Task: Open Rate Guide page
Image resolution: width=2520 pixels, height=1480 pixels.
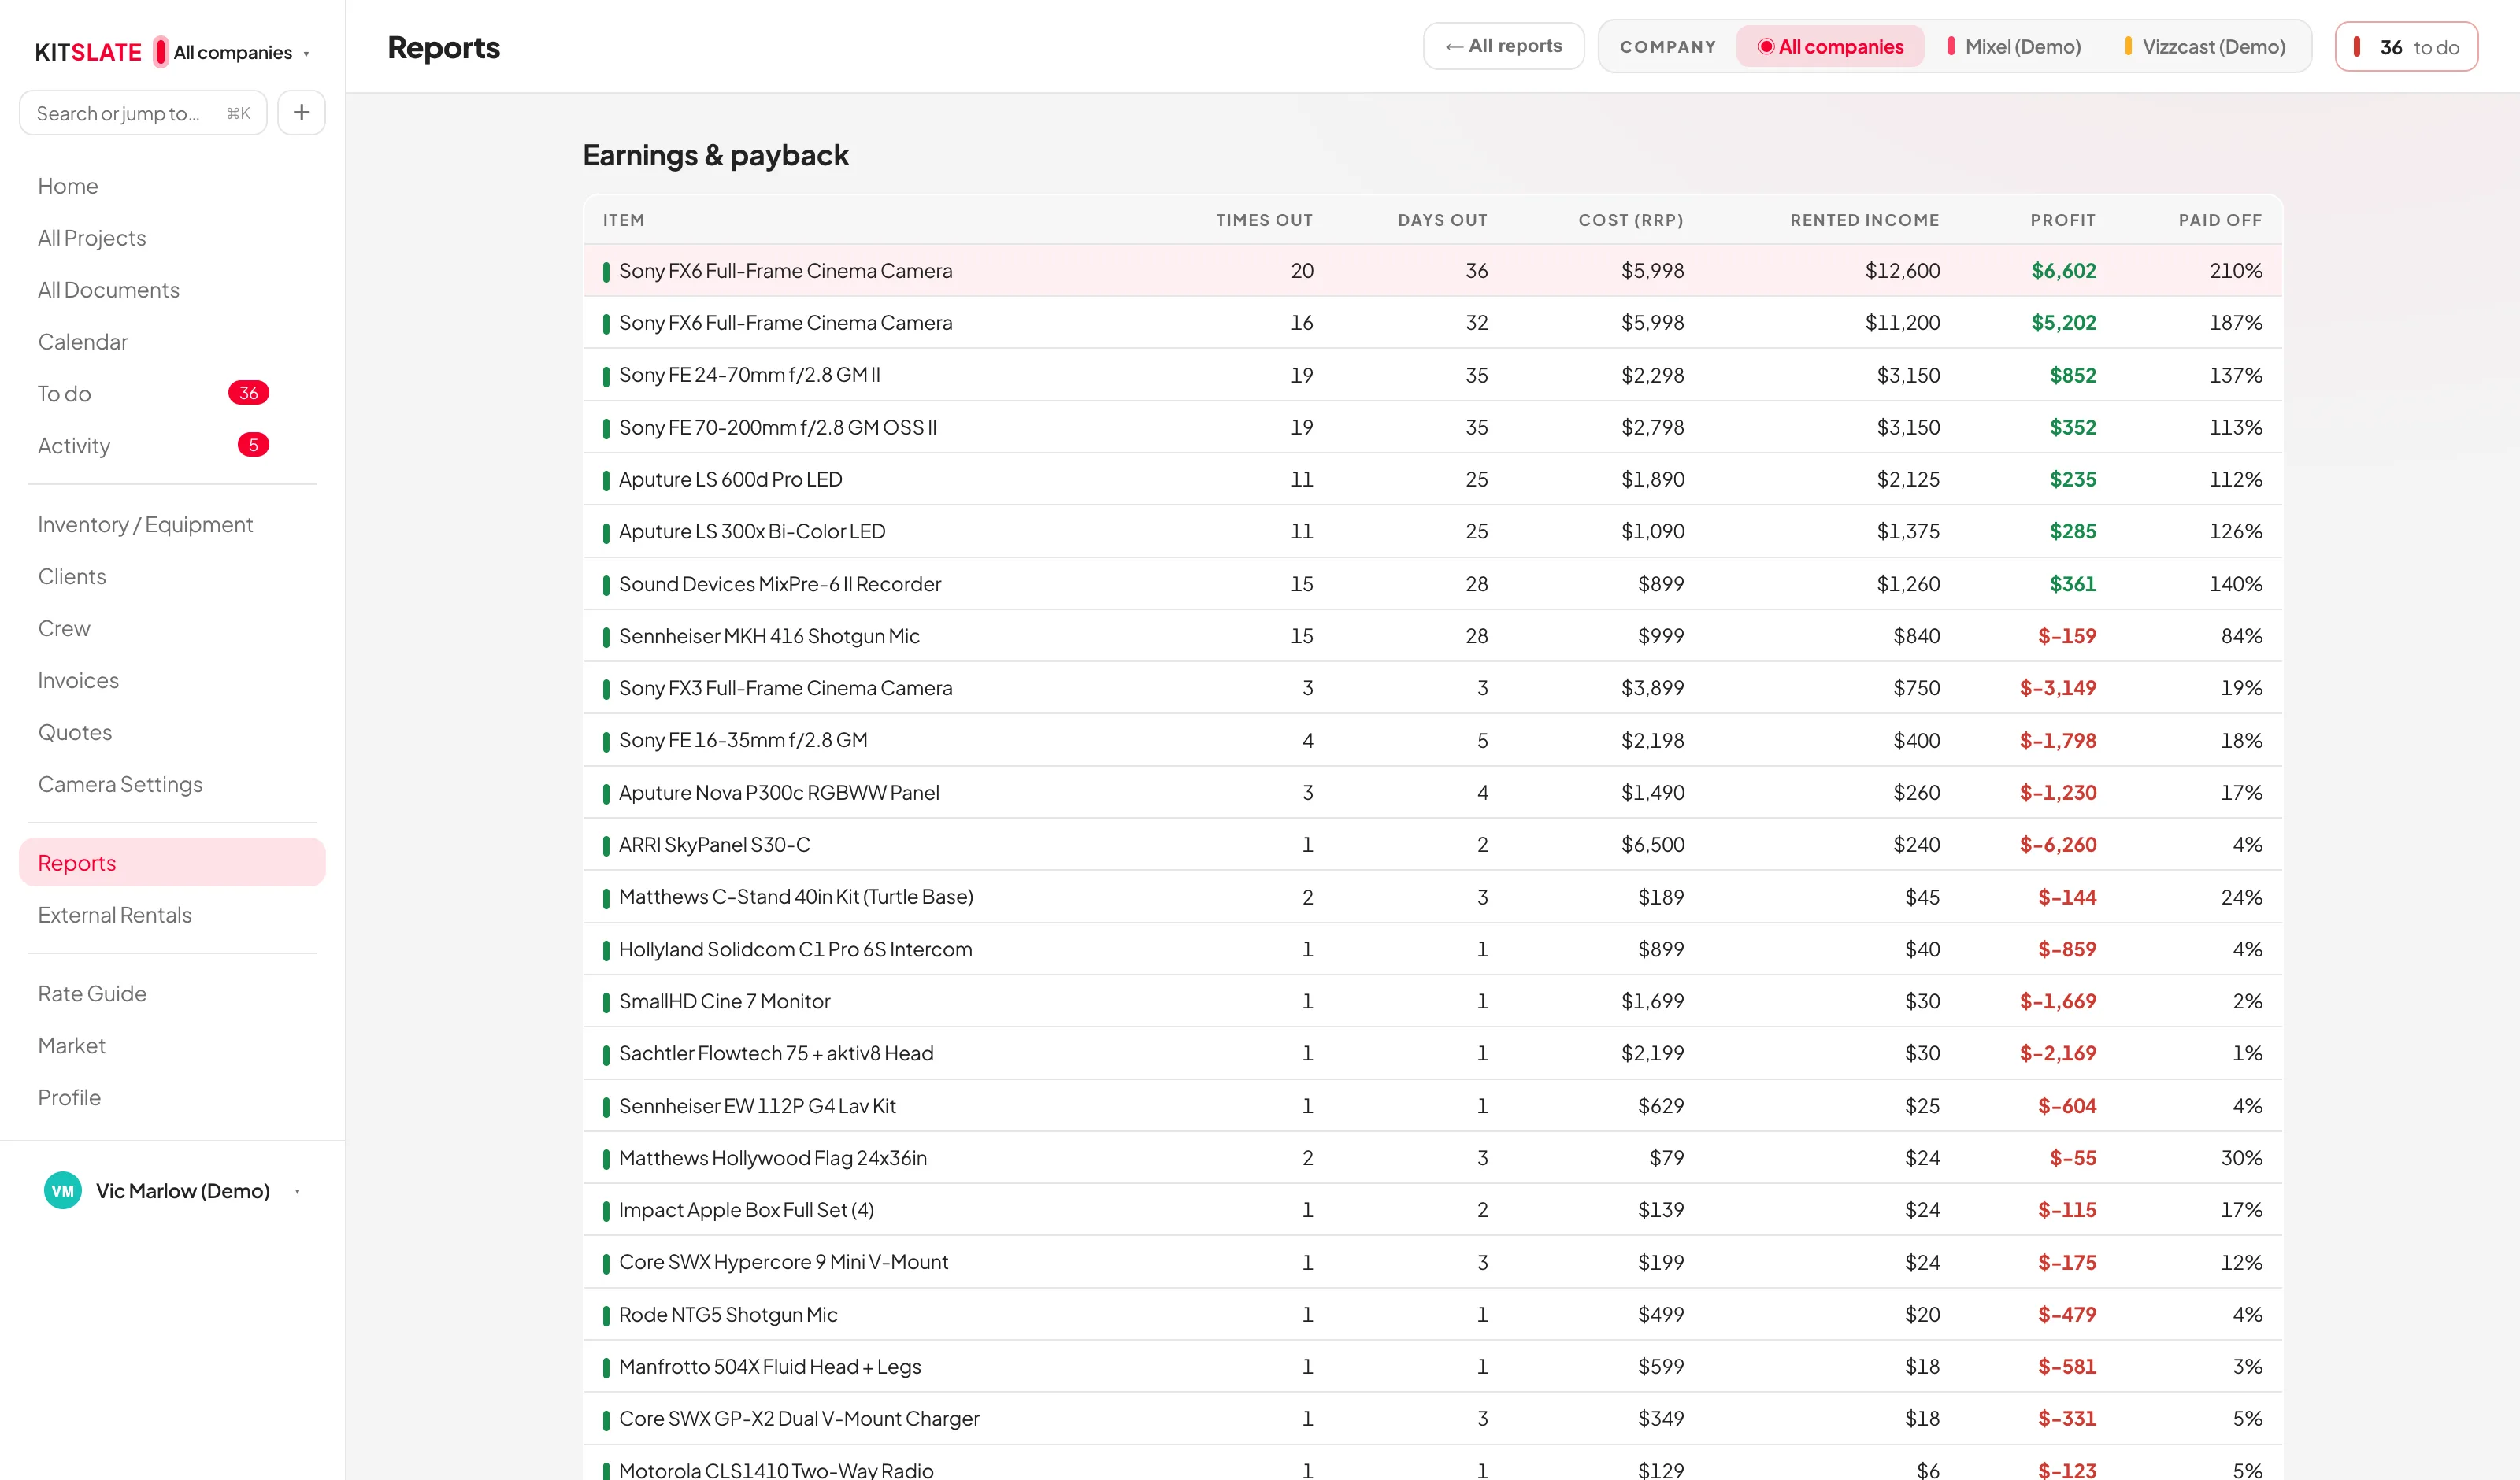Action: 92,994
